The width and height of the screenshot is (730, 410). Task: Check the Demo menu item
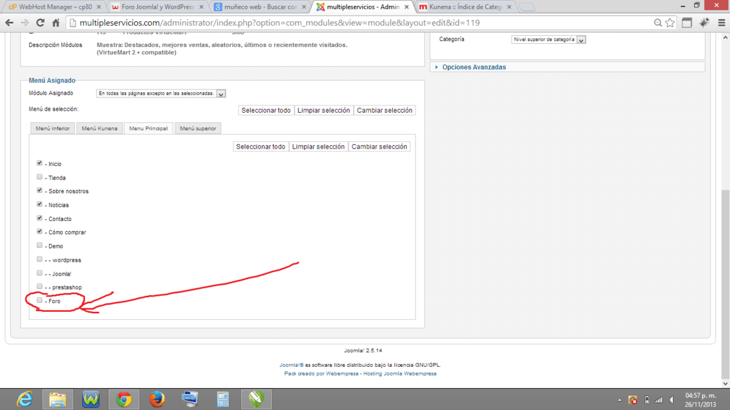coord(40,245)
